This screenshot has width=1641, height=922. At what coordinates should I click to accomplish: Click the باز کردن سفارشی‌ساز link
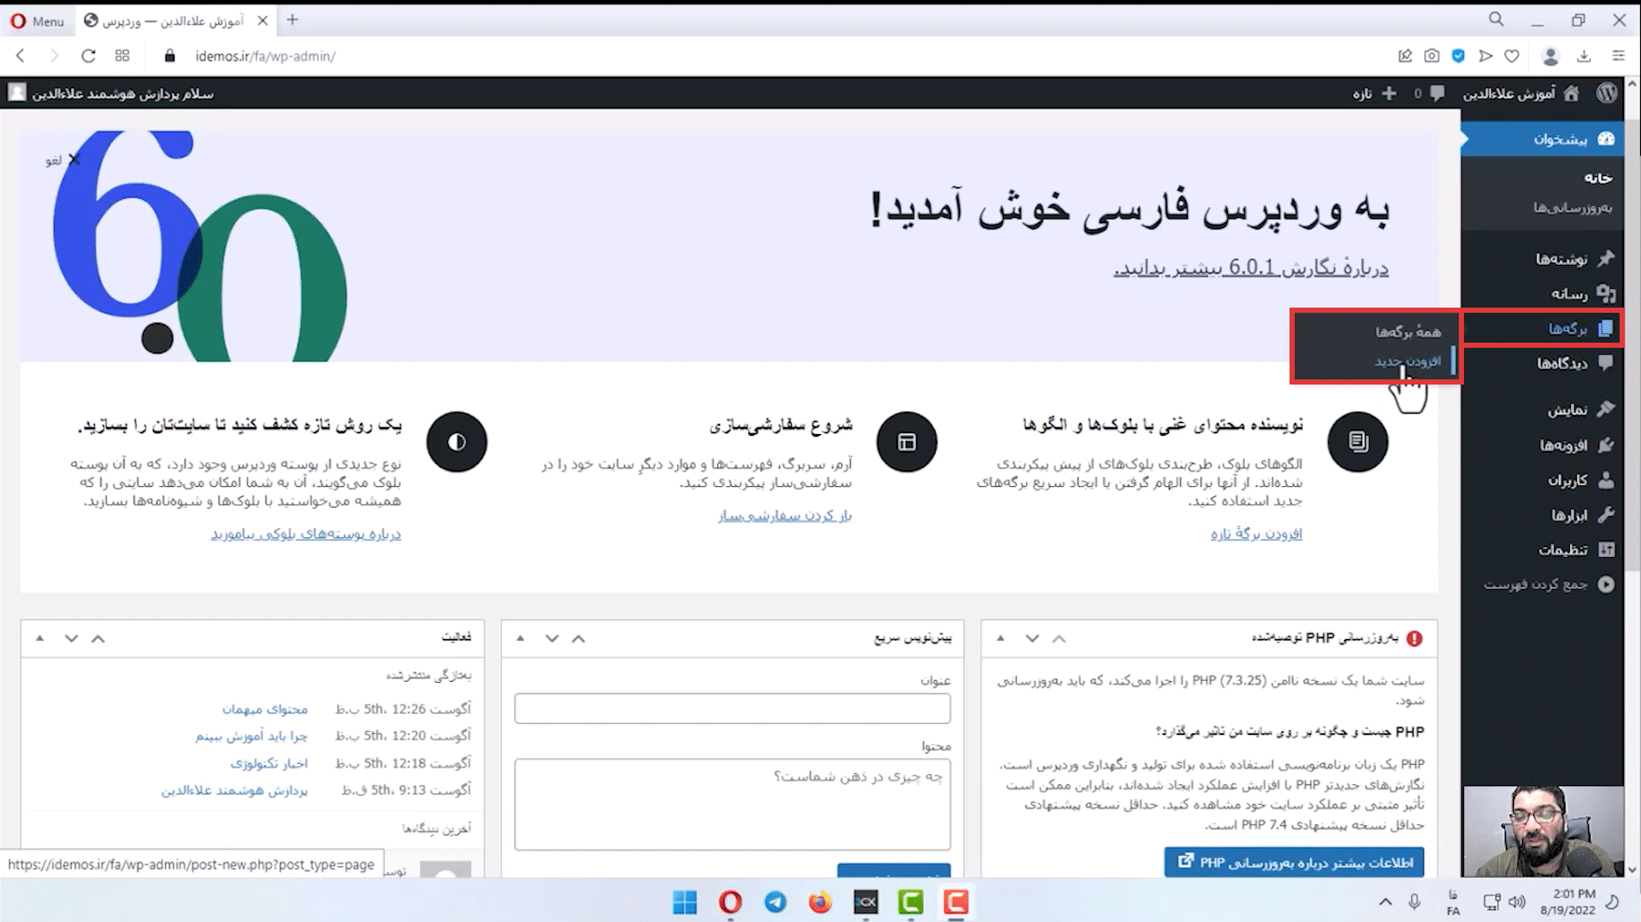click(785, 516)
